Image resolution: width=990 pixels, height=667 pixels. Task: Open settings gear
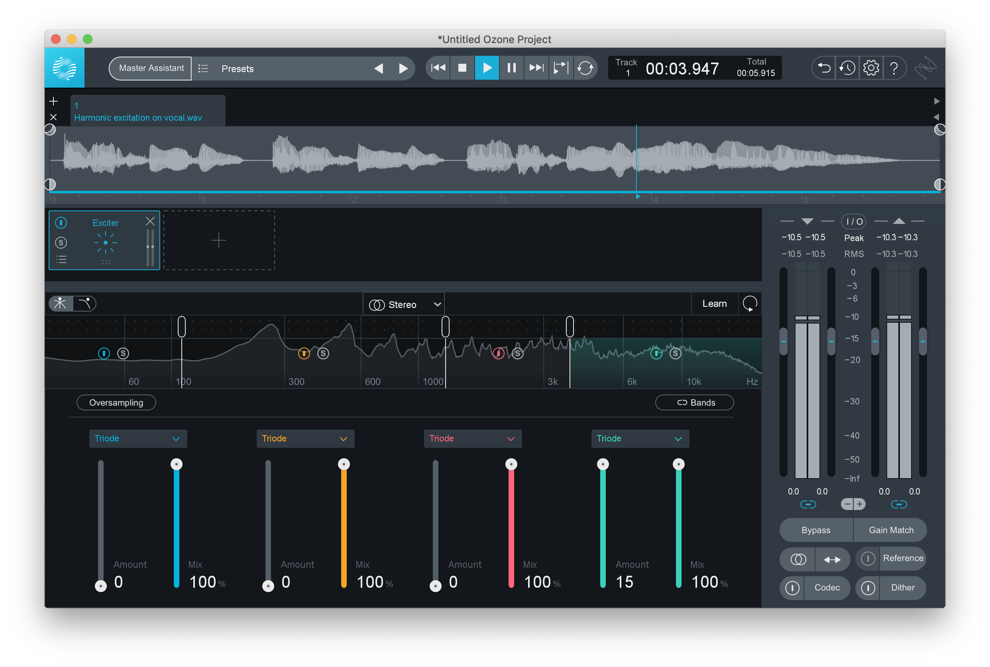pyautogui.click(x=870, y=68)
